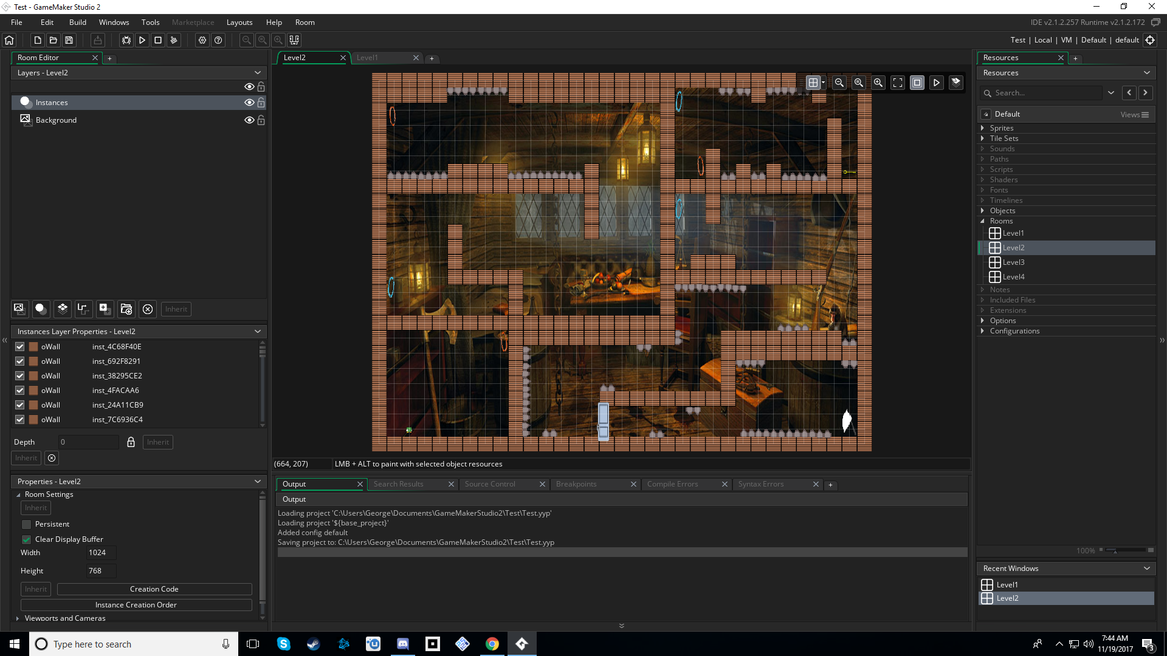Click Instance Creation Order button
Image resolution: width=1167 pixels, height=656 pixels.
pos(136,605)
